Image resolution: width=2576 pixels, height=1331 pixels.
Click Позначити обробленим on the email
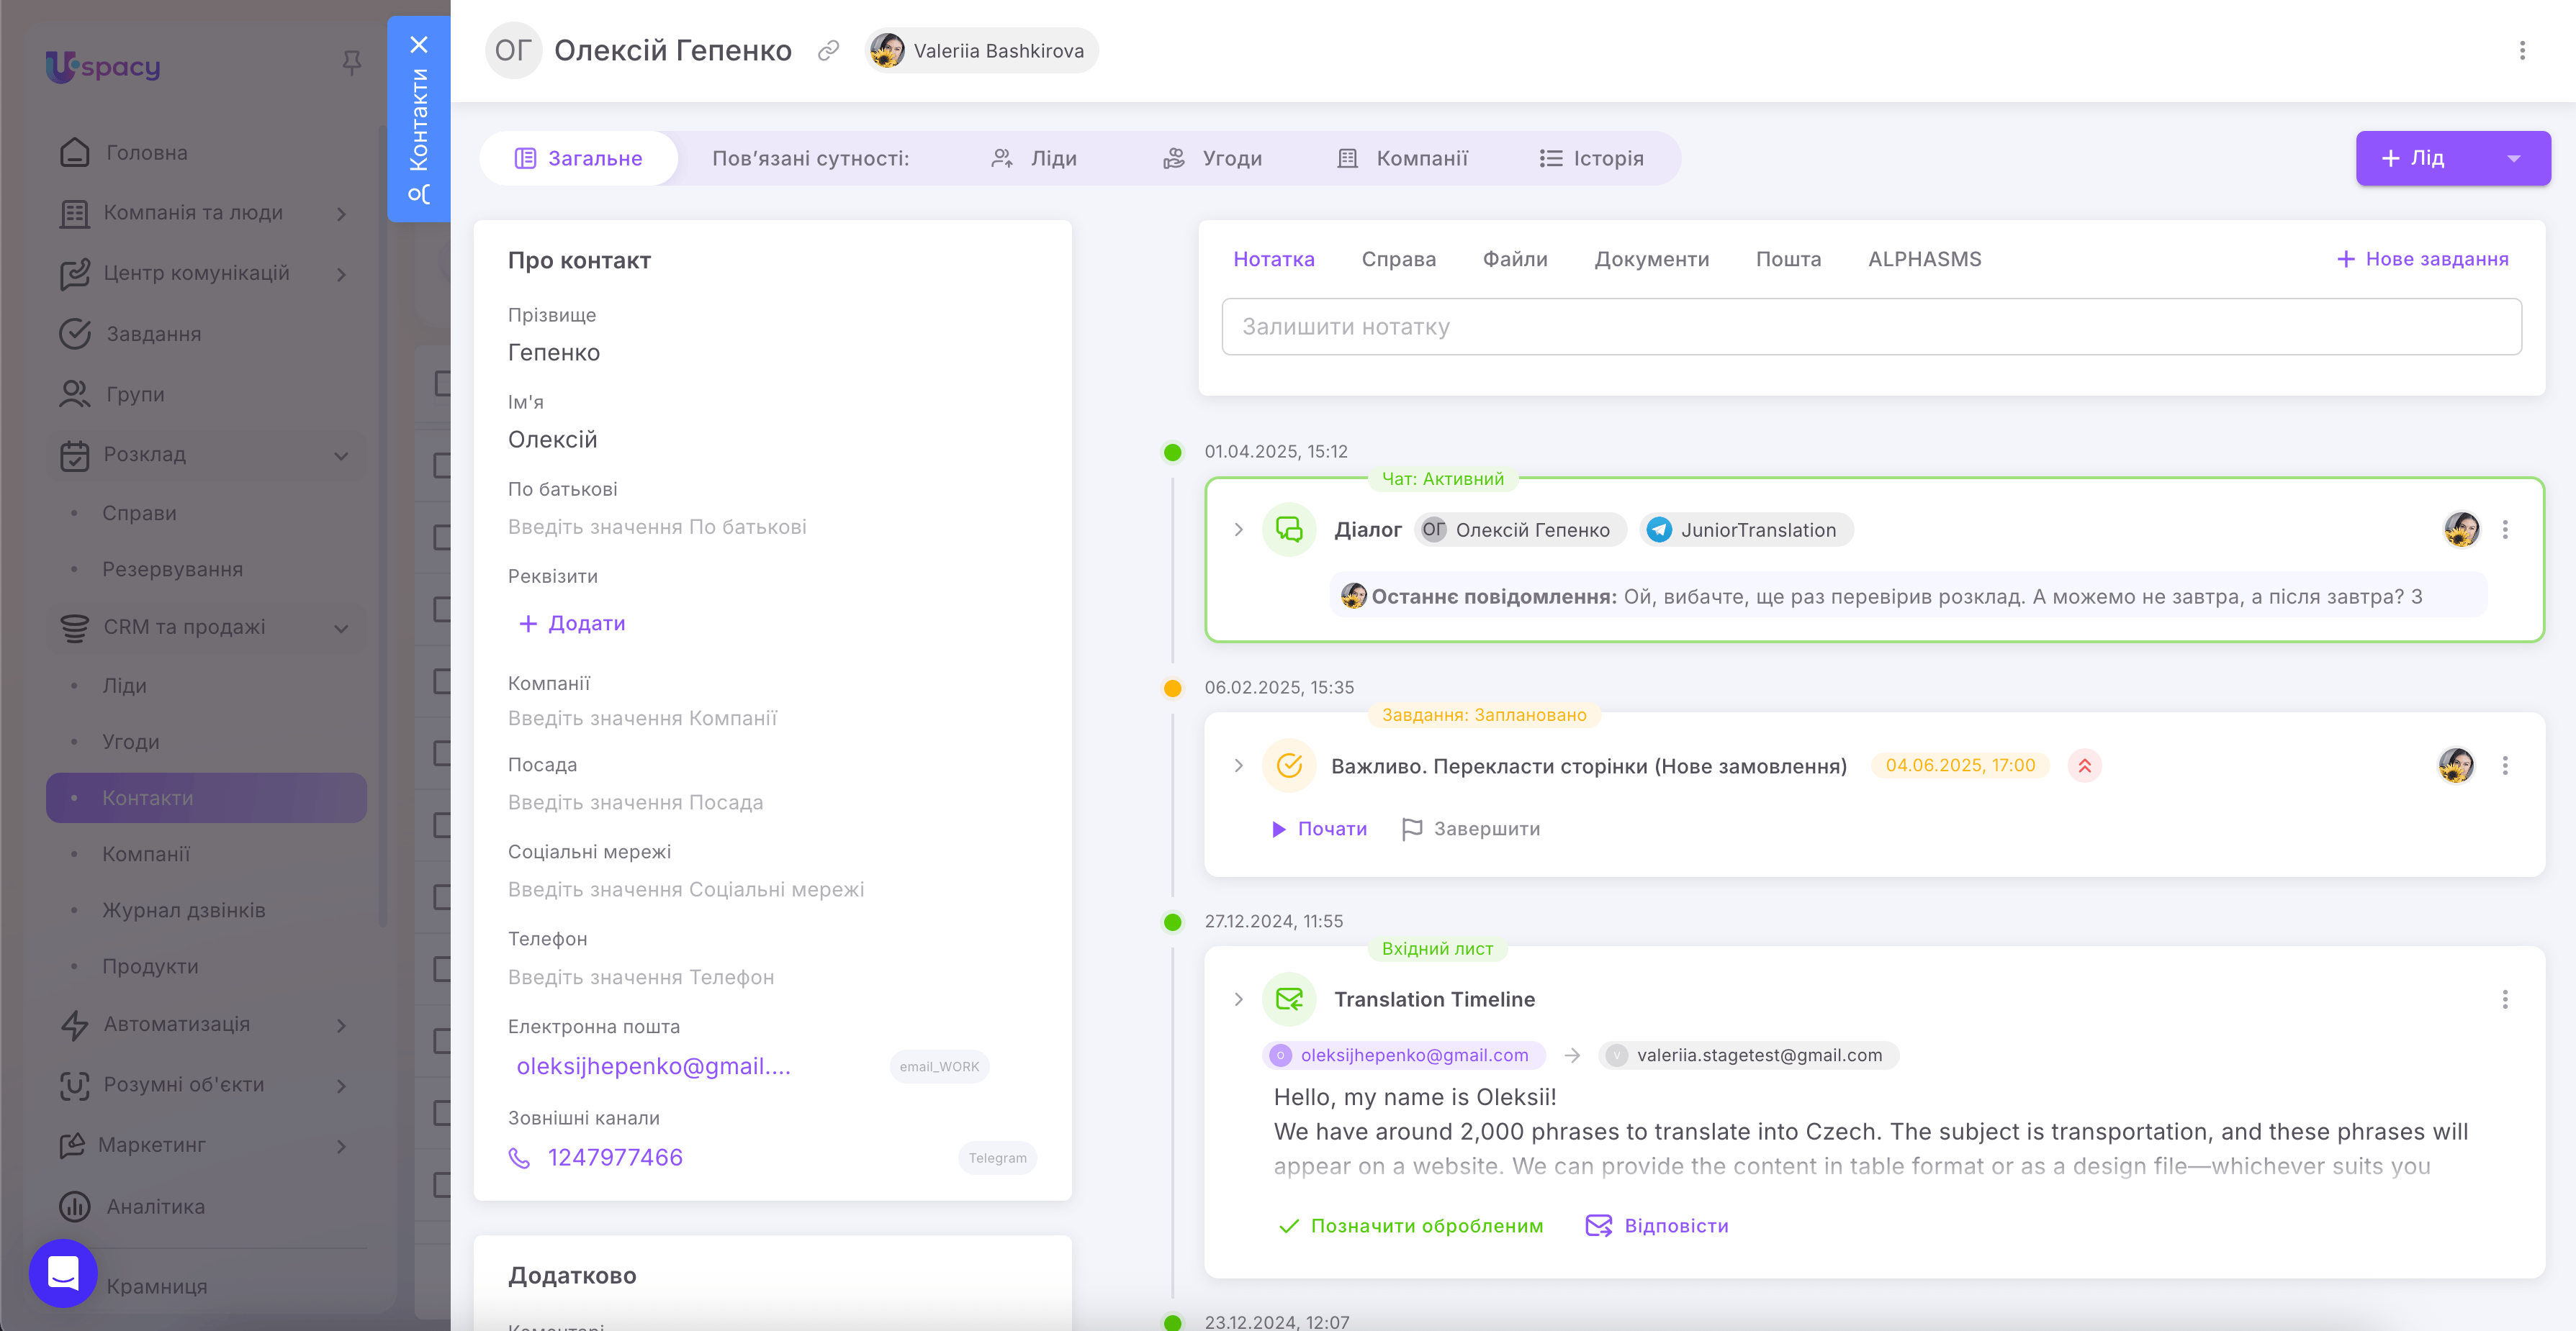1411,1226
